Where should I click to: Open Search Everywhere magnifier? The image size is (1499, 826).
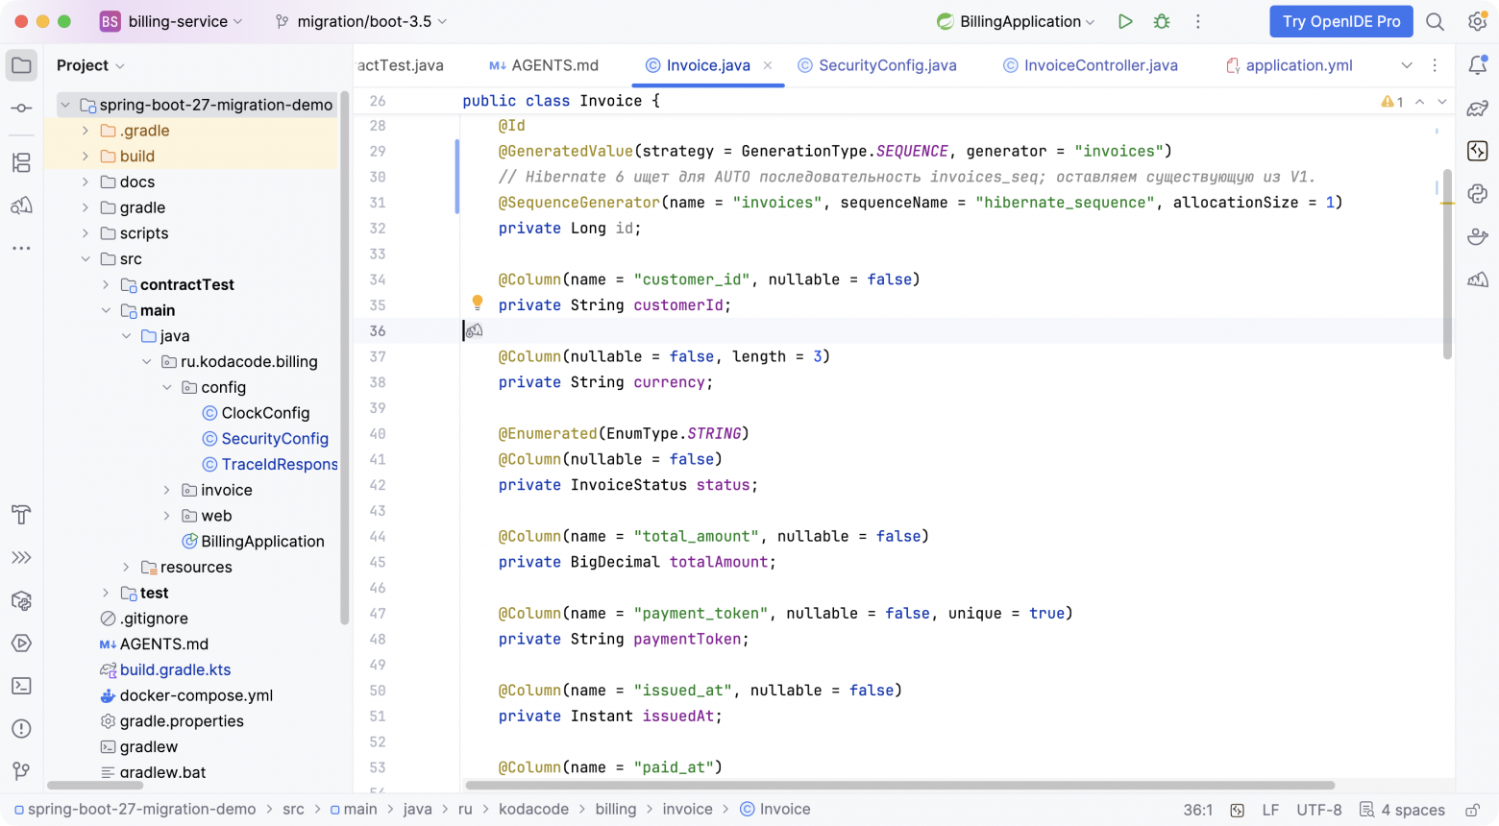[x=1435, y=21]
